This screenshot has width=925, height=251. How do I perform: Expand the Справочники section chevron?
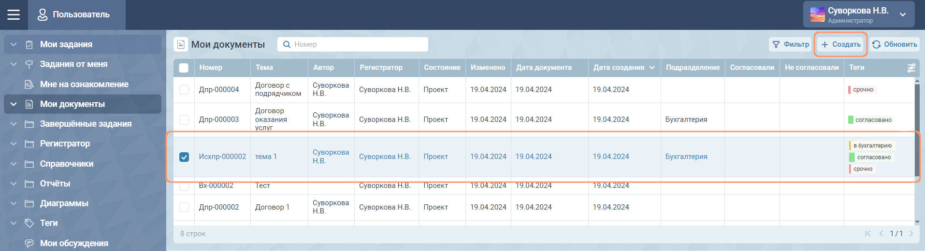tap(14, 164)
